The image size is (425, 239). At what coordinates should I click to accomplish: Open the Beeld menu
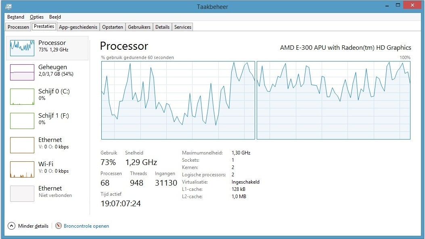click(x=55, y=17)
